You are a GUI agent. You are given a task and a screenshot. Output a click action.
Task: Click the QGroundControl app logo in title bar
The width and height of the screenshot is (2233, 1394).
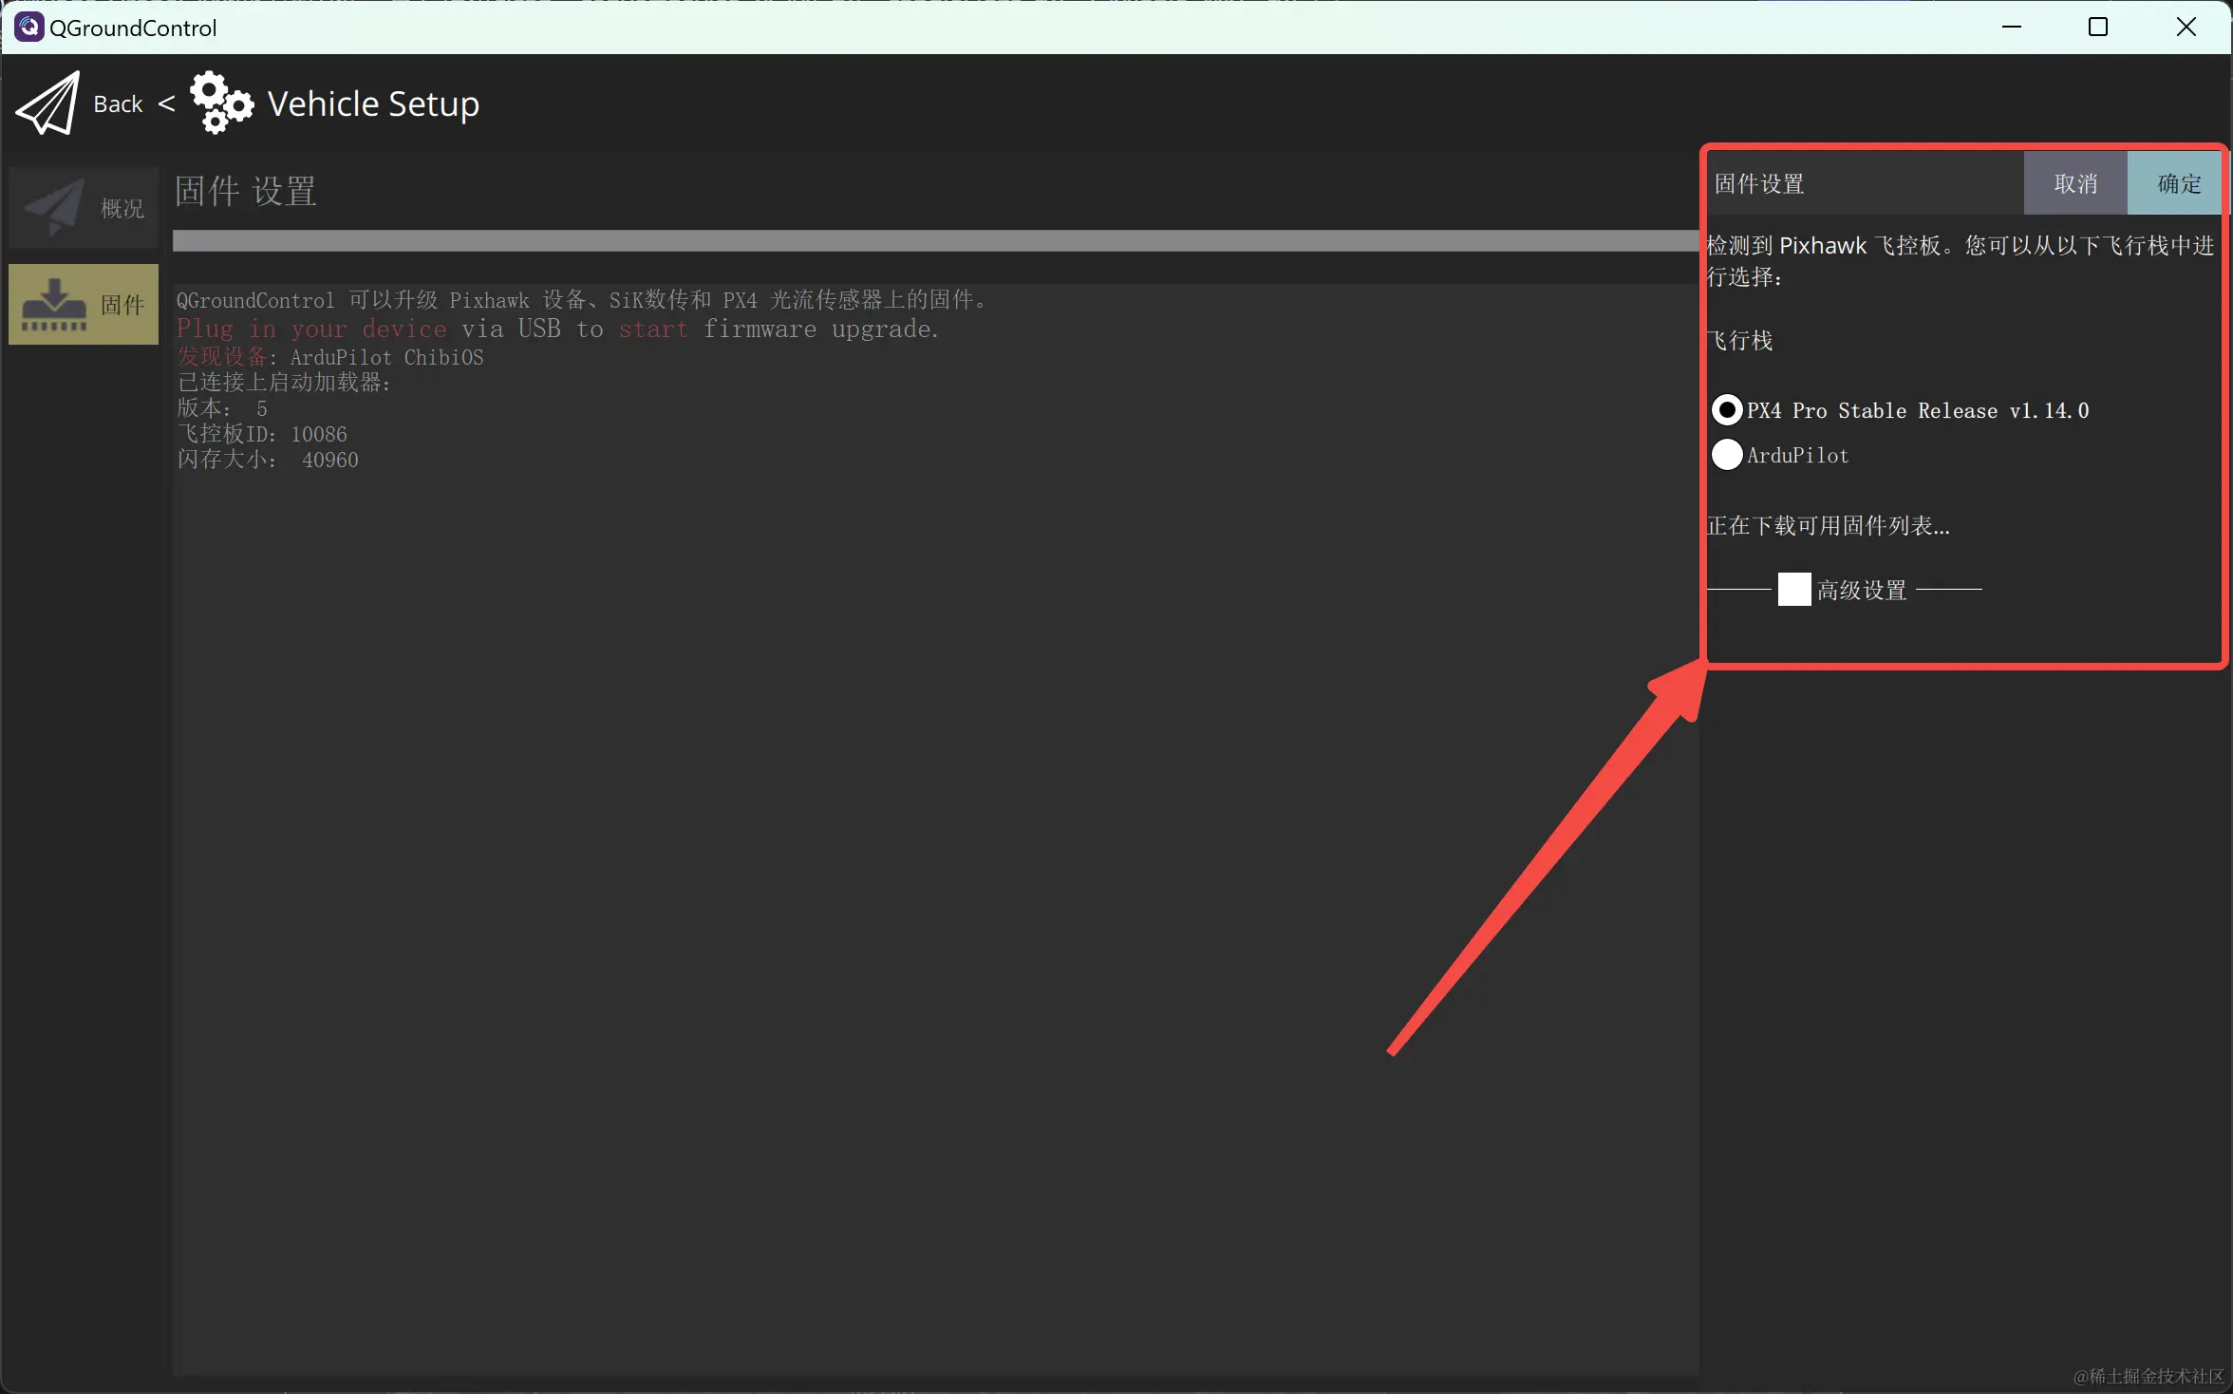28,28
